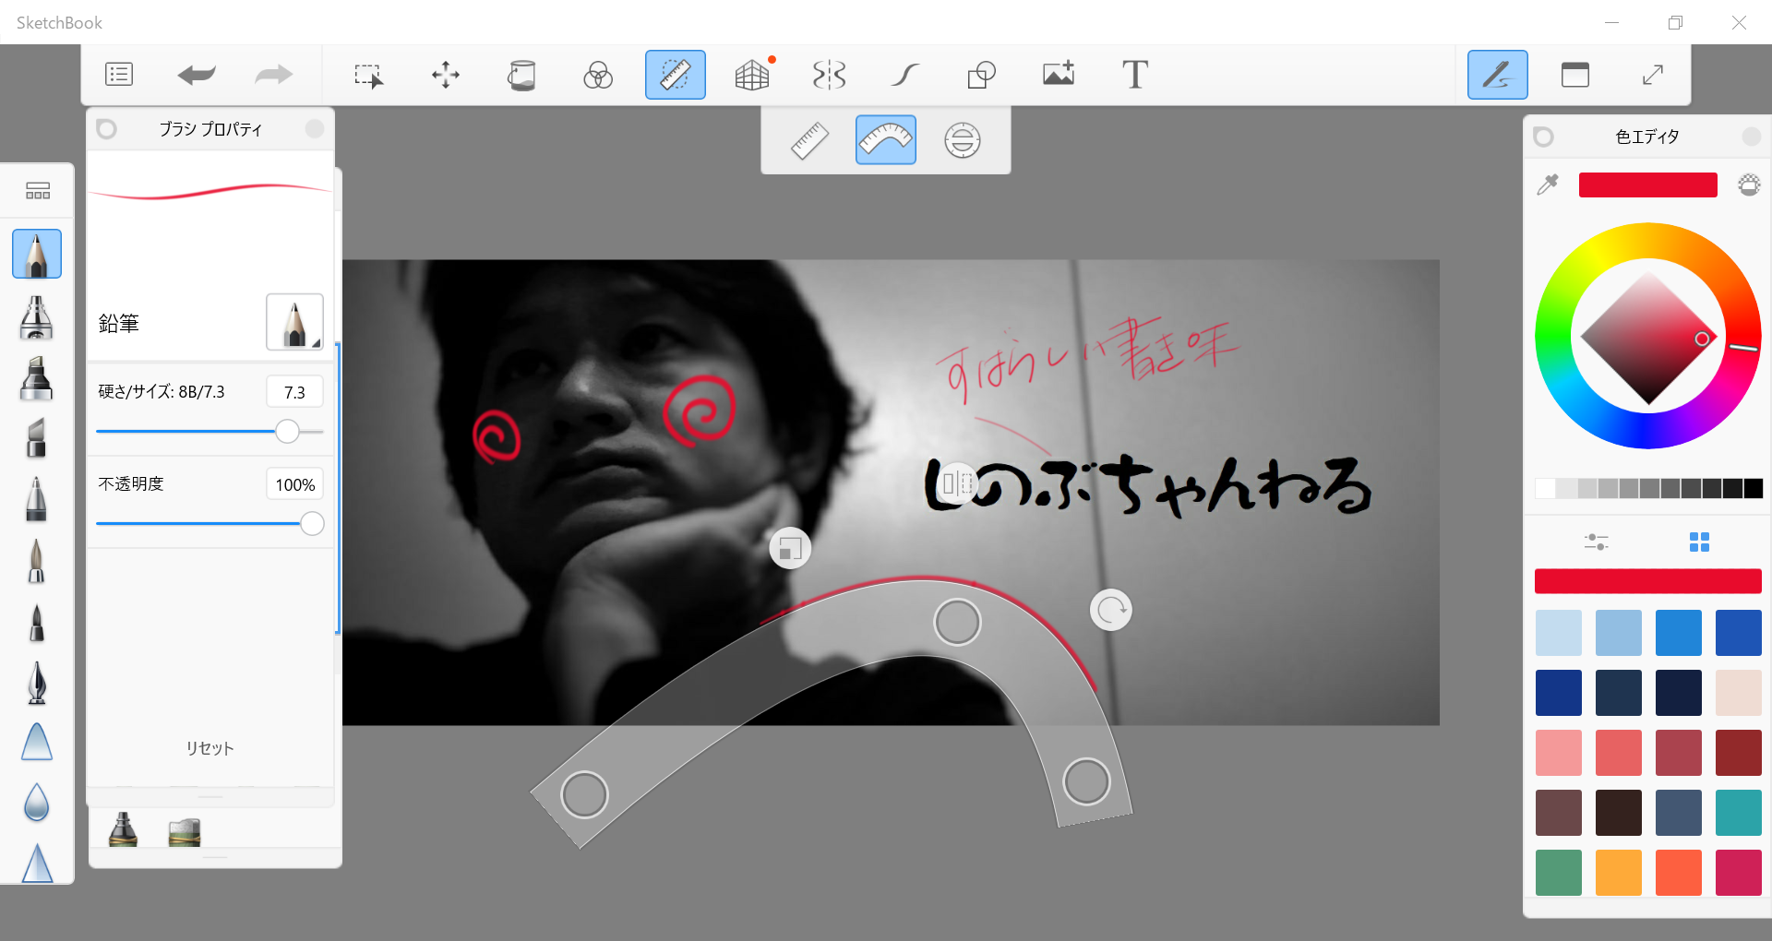
Task: Click the ブラシ プロパティ panel pin circle
Action: [107, 128]
